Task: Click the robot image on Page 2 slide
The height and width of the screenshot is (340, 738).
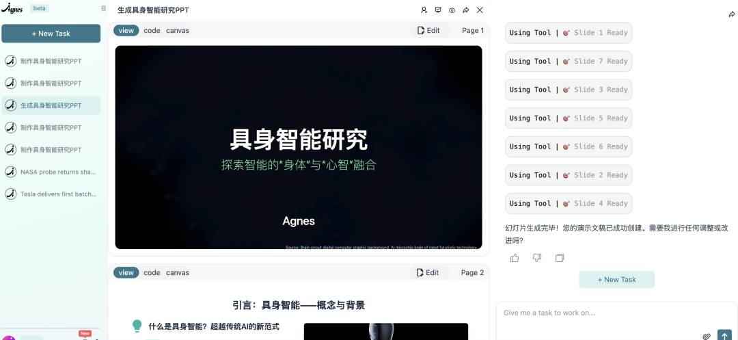Action: (386, 332)
